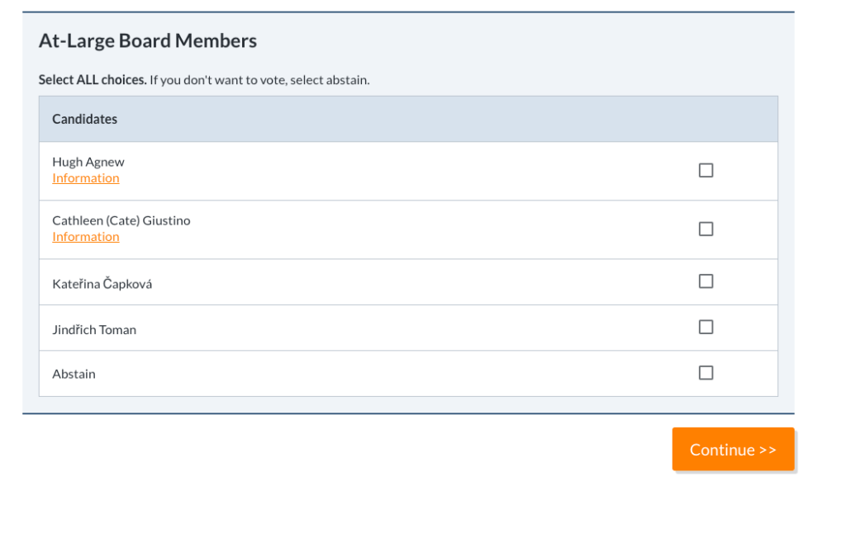Viewport: 846px width, 543px height.
Task: Check the box for Hugh Agnew
Action: 706,170
